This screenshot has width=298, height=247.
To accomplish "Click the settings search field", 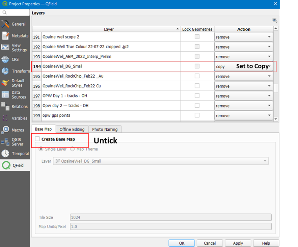I will [x=15, y=12].
